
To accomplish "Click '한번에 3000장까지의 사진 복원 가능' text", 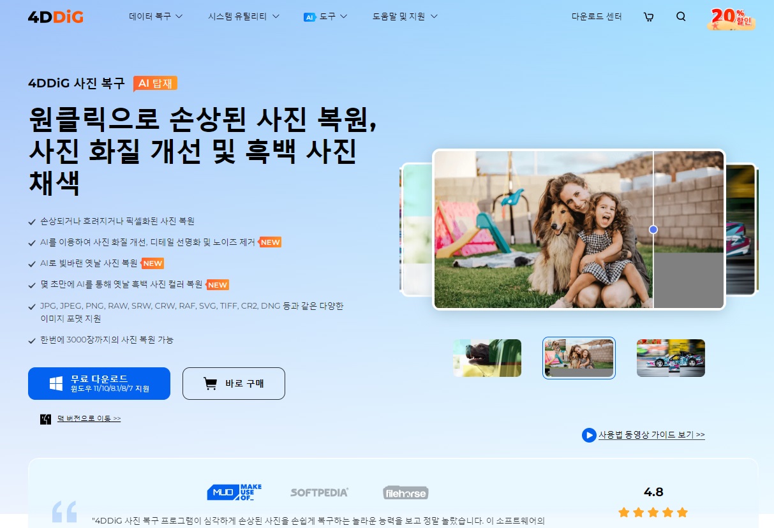I will tap(107, 340).
